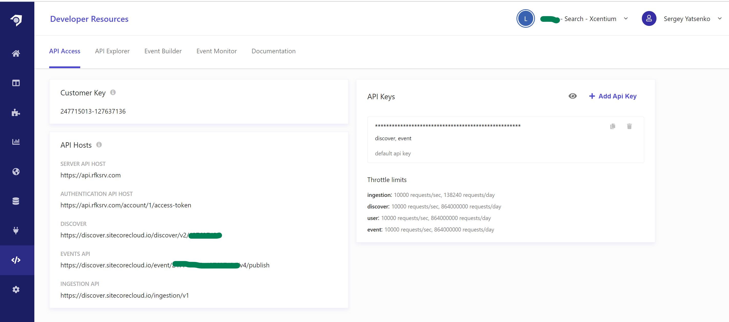Click the info icon beside Customer Key

(x=113, y=92)
